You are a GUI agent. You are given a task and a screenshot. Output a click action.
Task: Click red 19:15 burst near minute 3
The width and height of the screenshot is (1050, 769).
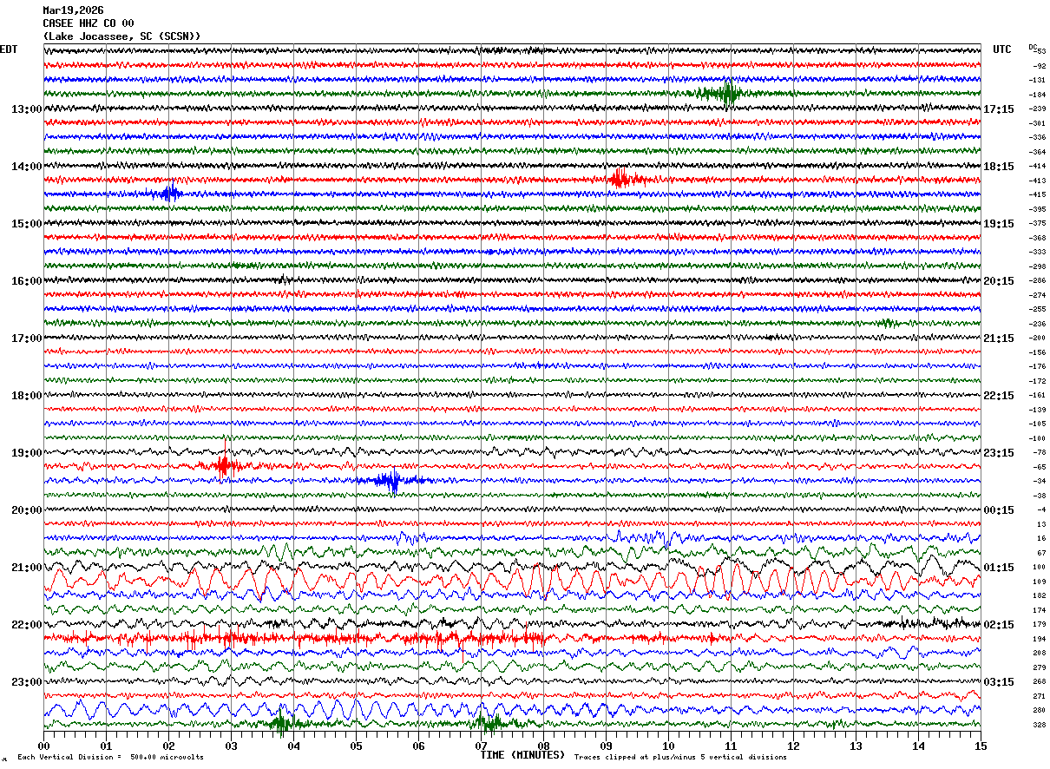tap(224, 466)
